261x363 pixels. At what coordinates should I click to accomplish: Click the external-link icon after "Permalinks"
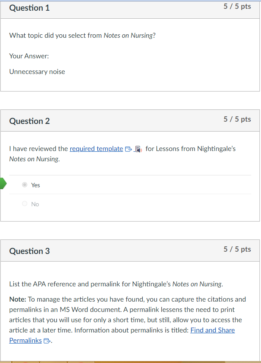tap(47, 341)
